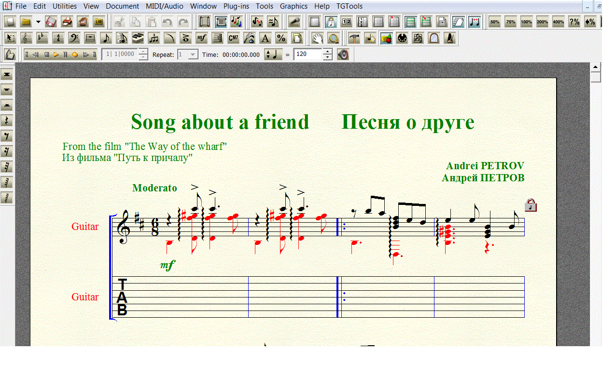The height and width of the screenshot is (392, 615).
Task: Select the Zoom magnifier tool
Action: pyautogui.click(x=333, y=38)
